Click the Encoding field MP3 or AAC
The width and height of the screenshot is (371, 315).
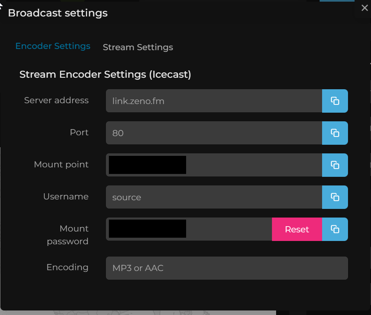click(227, 268)
